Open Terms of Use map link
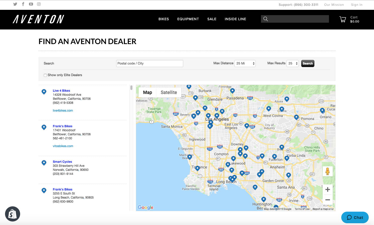The height and width of the screenshot is (225, 374). point(302,209)
